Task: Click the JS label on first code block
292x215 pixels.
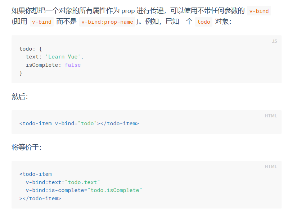Action: coord(275,41)
